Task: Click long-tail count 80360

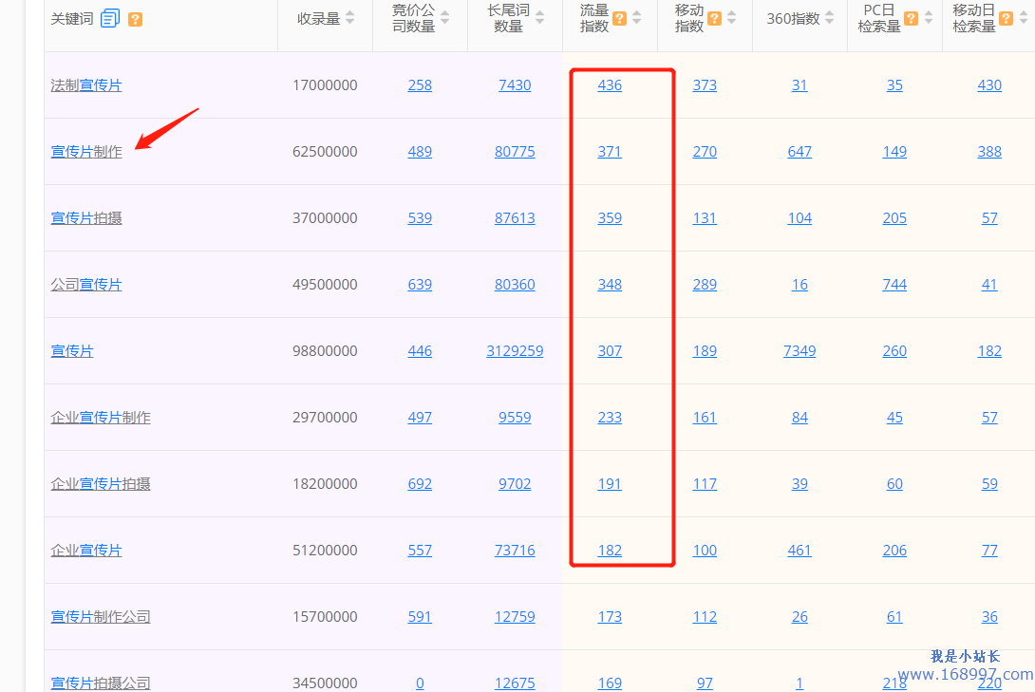Action: [515, 285]
